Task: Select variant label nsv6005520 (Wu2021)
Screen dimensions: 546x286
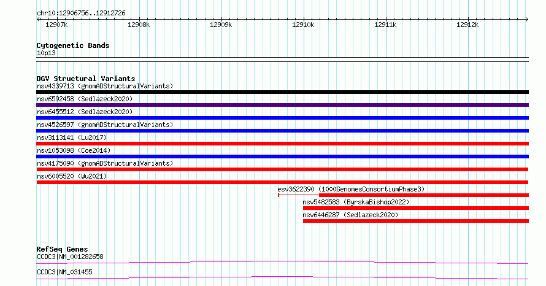Action: pyautogui.click(x=72, y=176)
